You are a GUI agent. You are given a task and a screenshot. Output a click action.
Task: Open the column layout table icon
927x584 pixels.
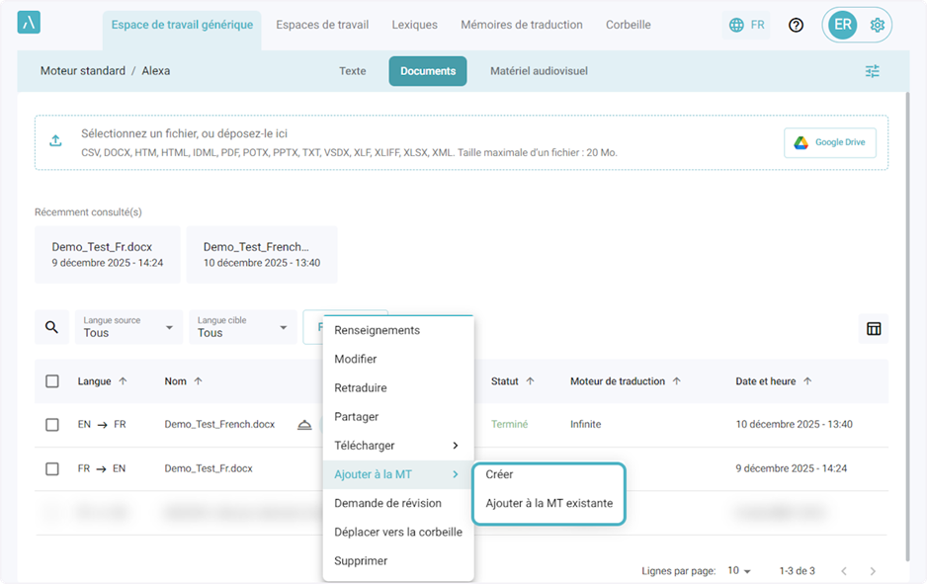pos(874,328)
